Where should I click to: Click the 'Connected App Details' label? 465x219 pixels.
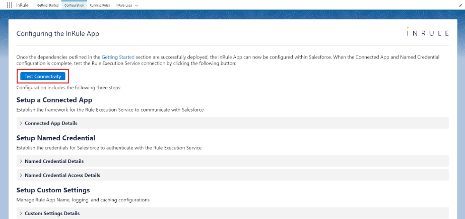(51, 123)
